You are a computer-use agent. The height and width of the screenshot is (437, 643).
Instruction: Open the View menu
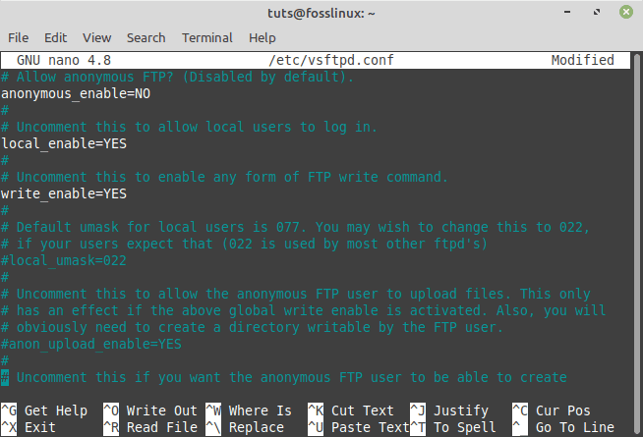(x=97, y=37)
